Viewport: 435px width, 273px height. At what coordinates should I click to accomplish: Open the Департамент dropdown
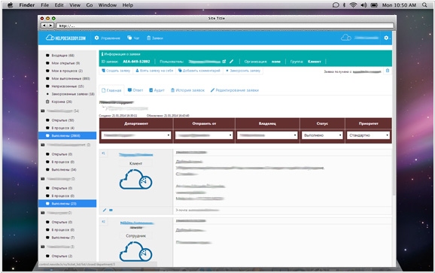pyautogui.click(x=136, y=135)
